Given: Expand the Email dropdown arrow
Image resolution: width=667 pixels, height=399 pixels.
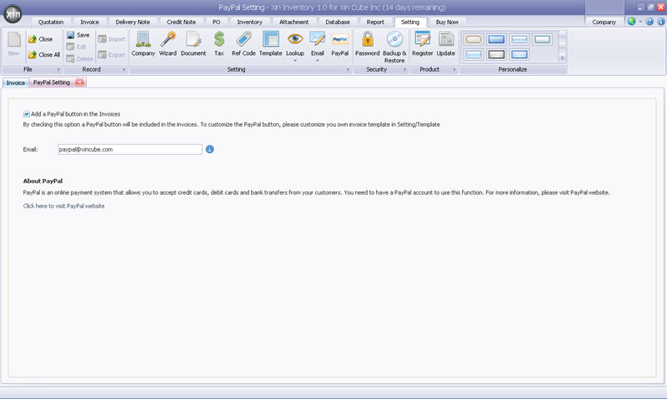Looking at the screenshot, I should (318, 60).
